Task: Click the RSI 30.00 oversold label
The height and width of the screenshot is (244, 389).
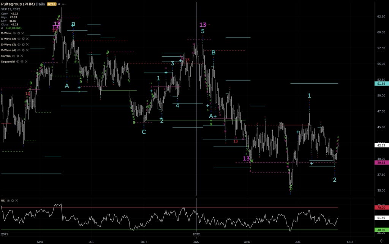Action: pos(381,230)
